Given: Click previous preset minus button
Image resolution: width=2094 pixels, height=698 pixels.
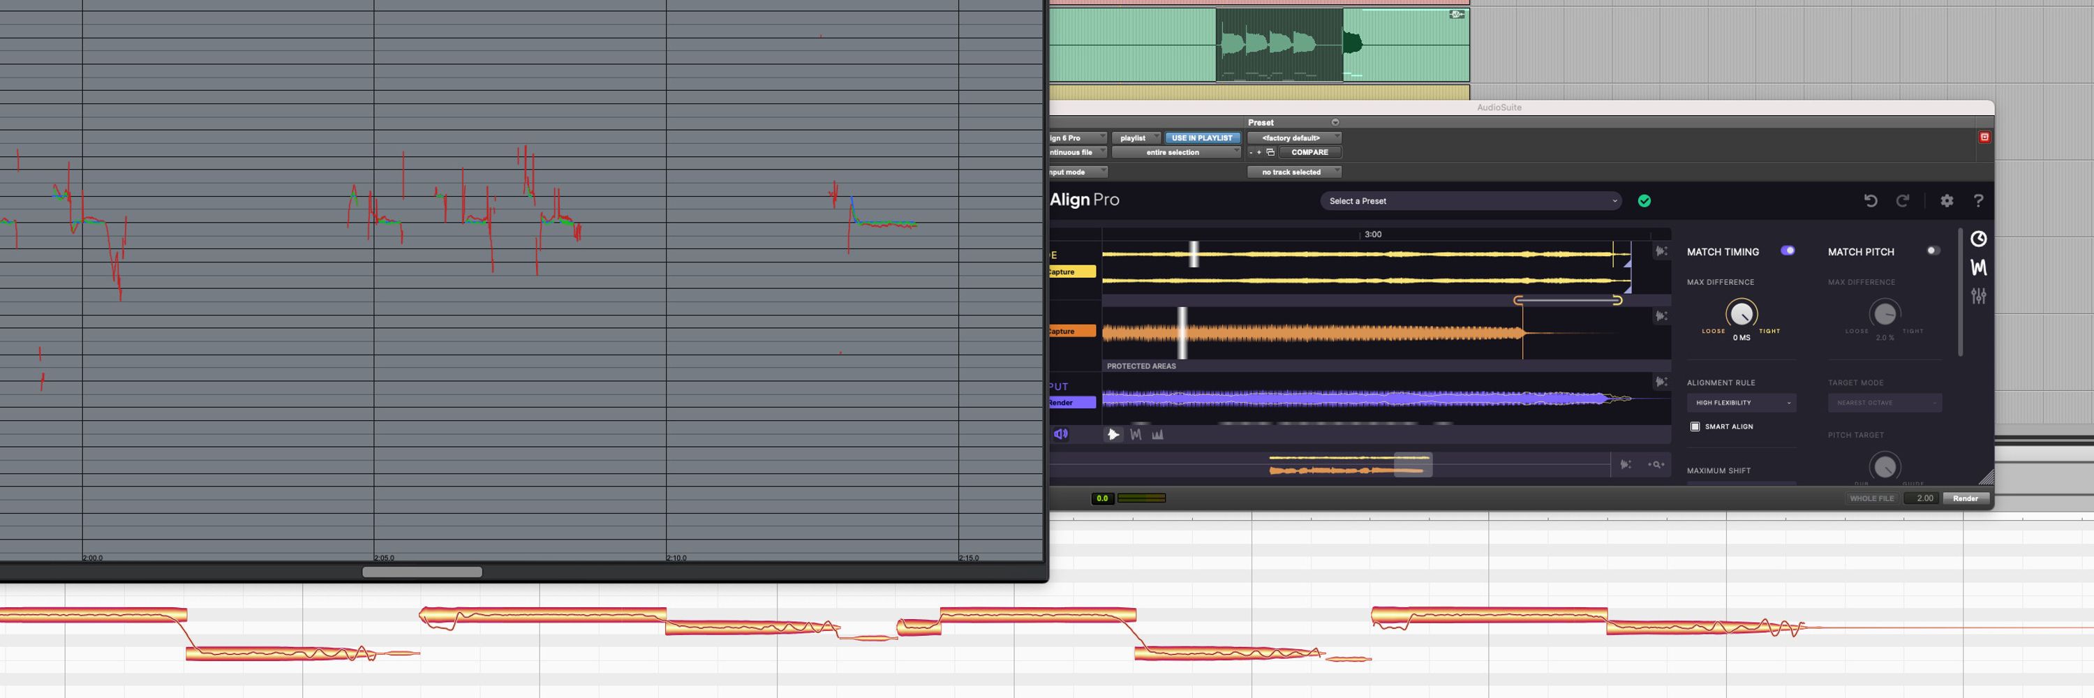Looking at the screenshot, I should 1251,152.
